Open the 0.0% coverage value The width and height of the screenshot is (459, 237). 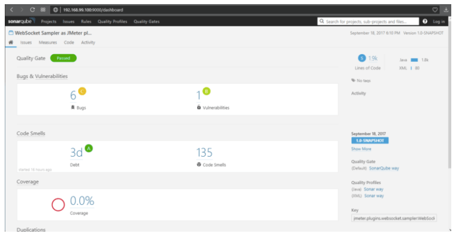click(x=82, y=201)
